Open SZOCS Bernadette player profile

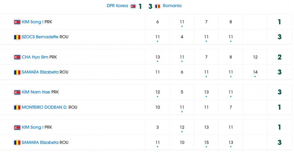pyautogui.click(x=40, y=37)
